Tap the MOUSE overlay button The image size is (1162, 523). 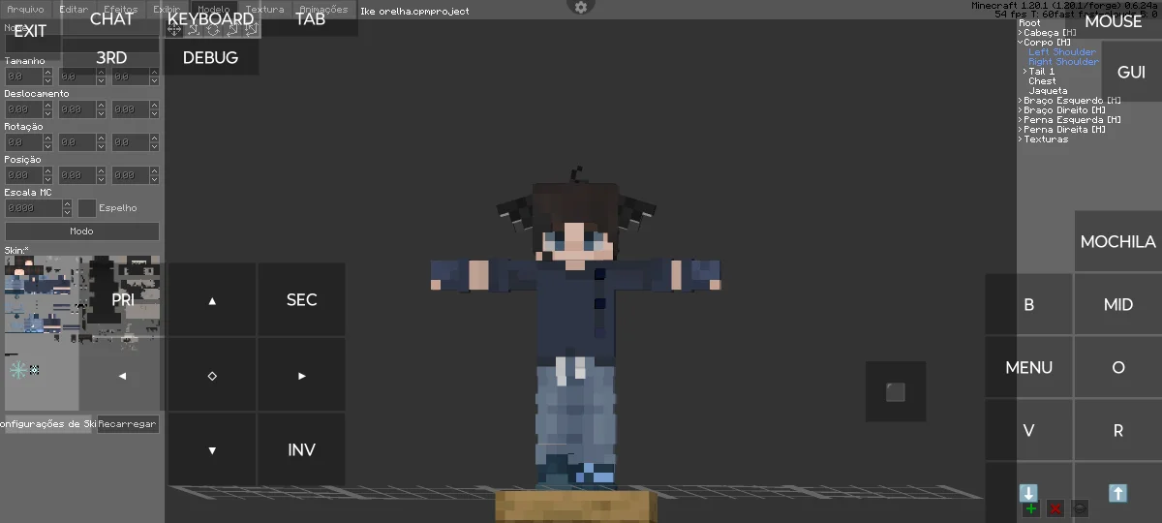[1113, 21]
